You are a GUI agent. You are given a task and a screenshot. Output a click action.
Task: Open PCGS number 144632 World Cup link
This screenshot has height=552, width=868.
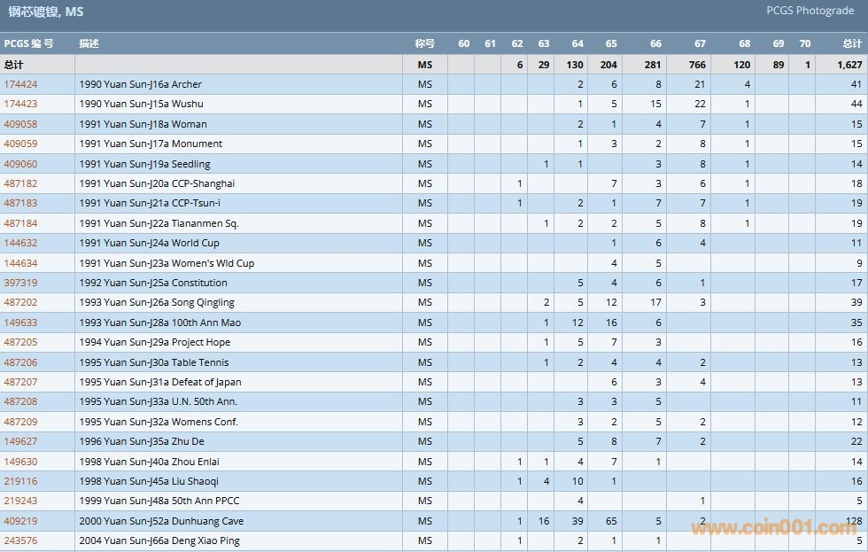pos(20,243)
